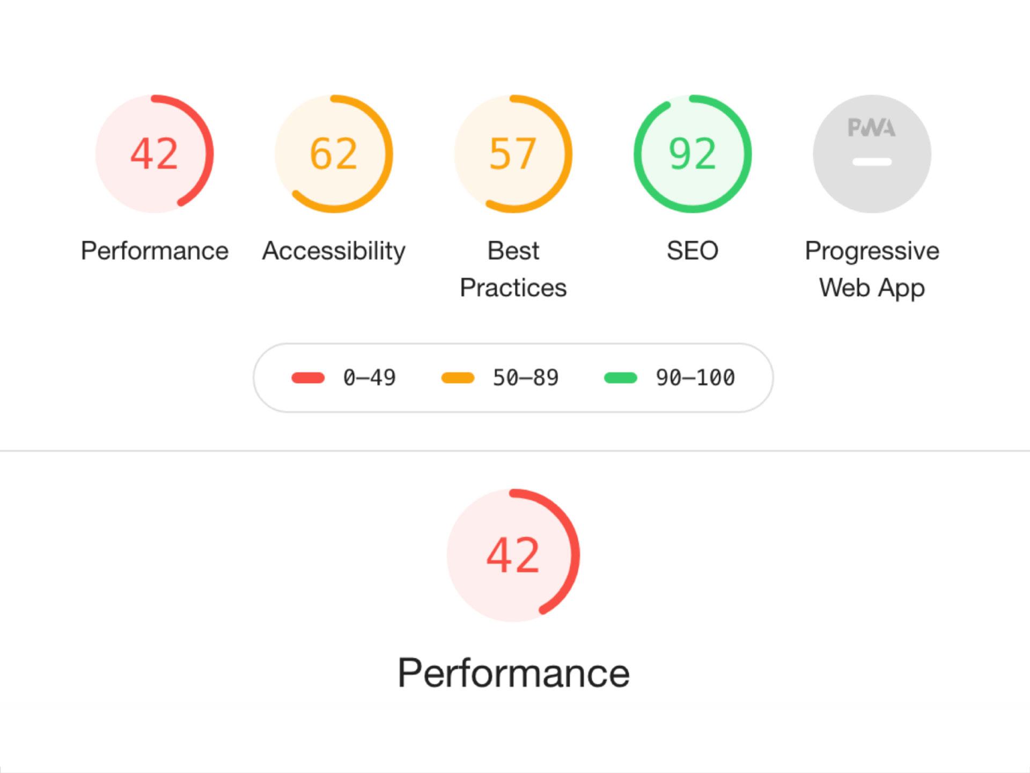The width and height of the screenshot is (1030, 773).
Task: Expand the Performance section details
Action: pos(513,671)
